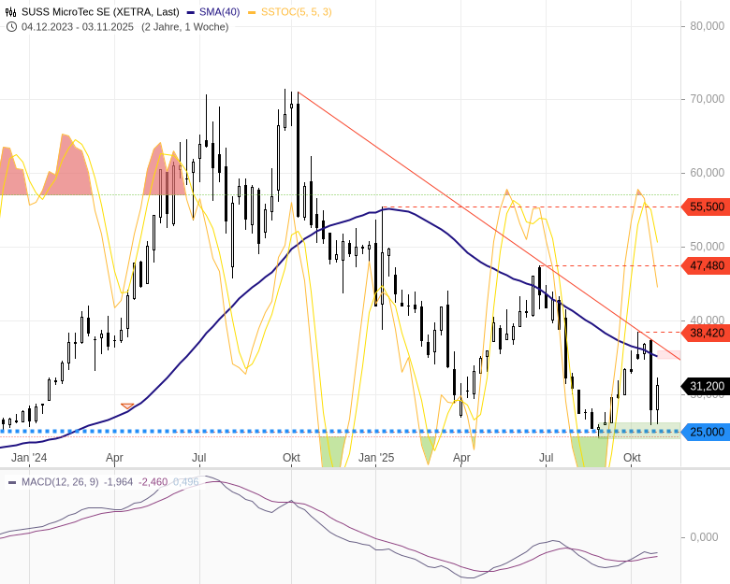Image resolution: width=730 pixels, height=584 pixels.
Task: Click the red 38,420 price level tag
Action: pos(707,333)
